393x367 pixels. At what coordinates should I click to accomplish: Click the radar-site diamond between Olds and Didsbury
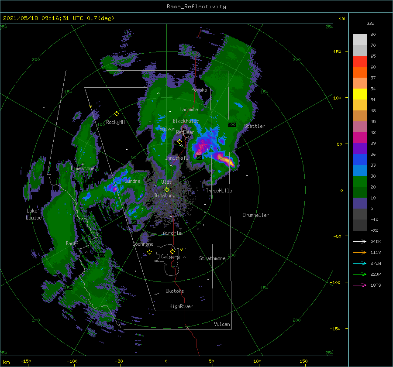(167, 190)
